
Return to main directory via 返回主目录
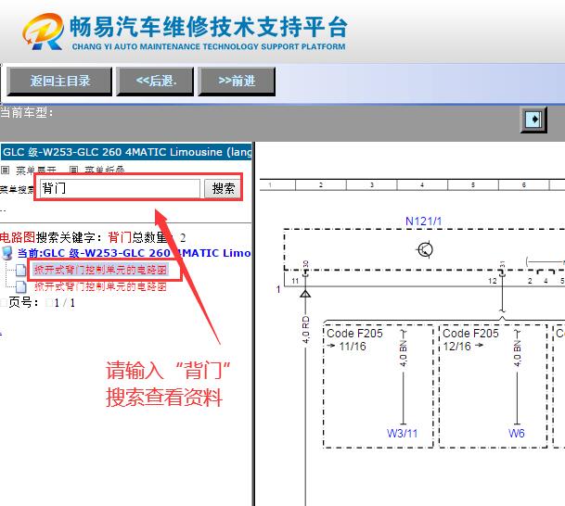pyautogui.click(x=59, y=81)
